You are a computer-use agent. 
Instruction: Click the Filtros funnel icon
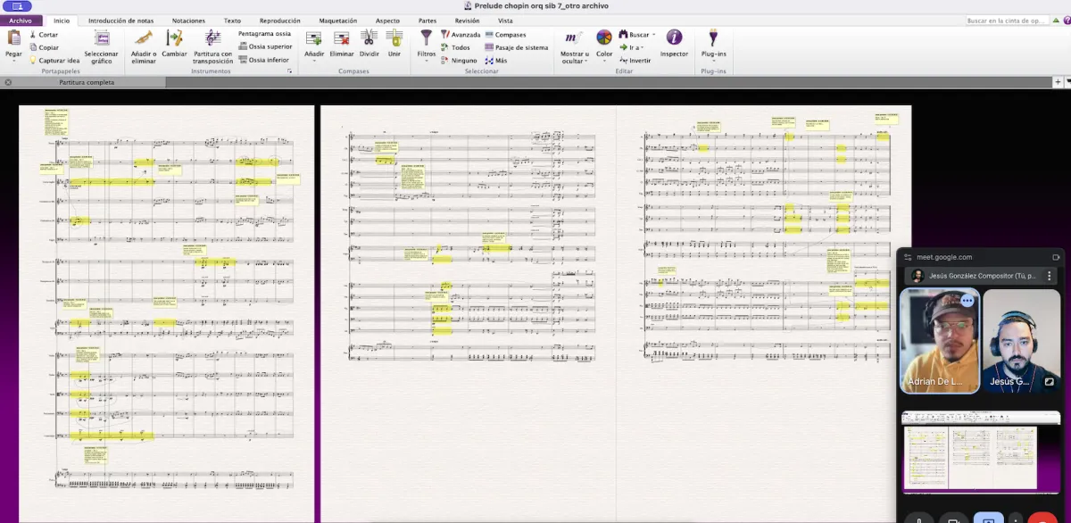pyautogui.click(x=426, y=37)
